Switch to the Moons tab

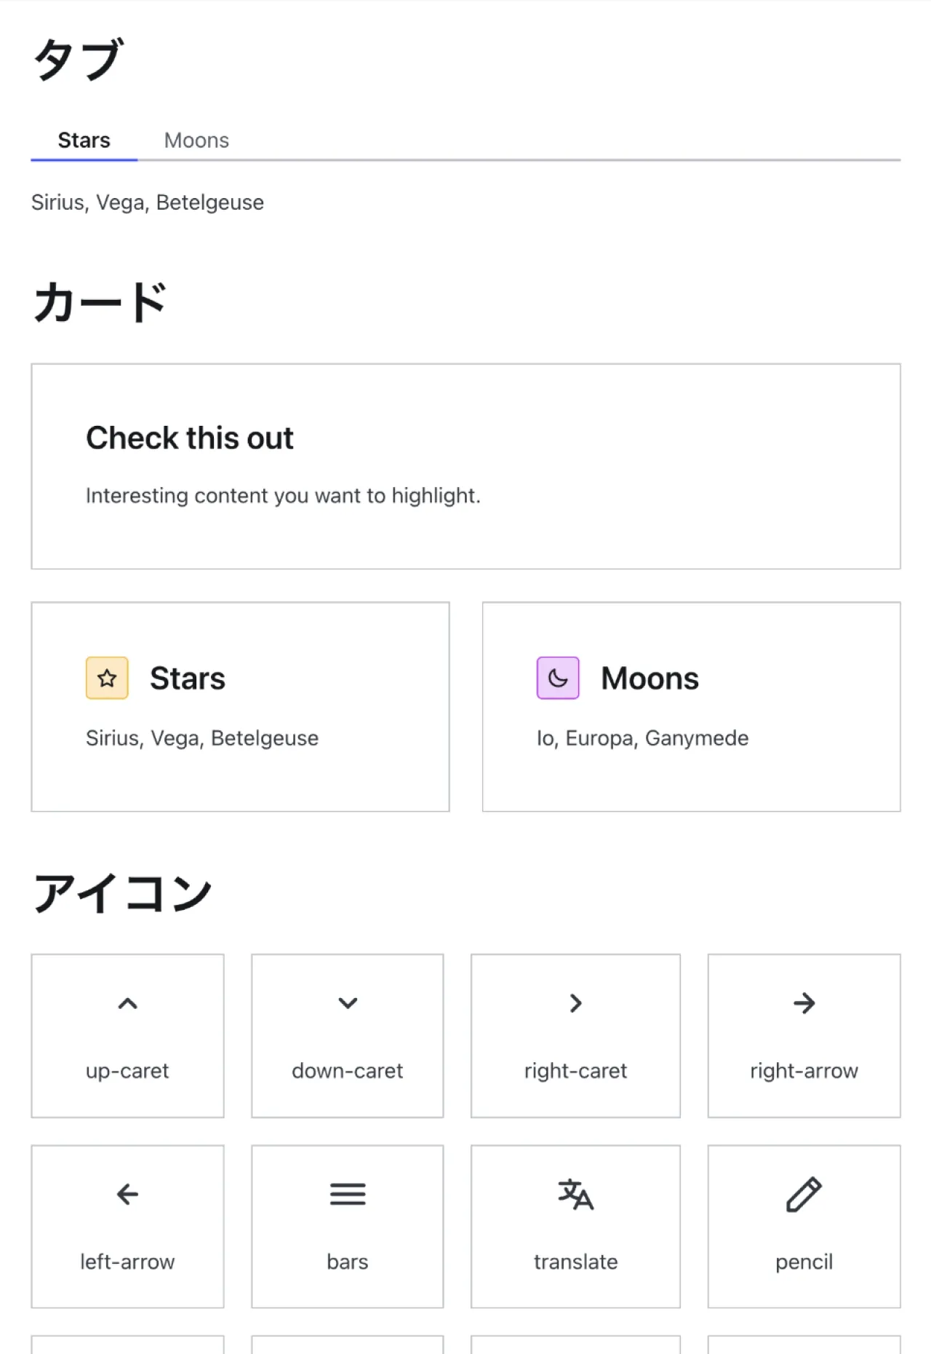[x=196, y=140]
